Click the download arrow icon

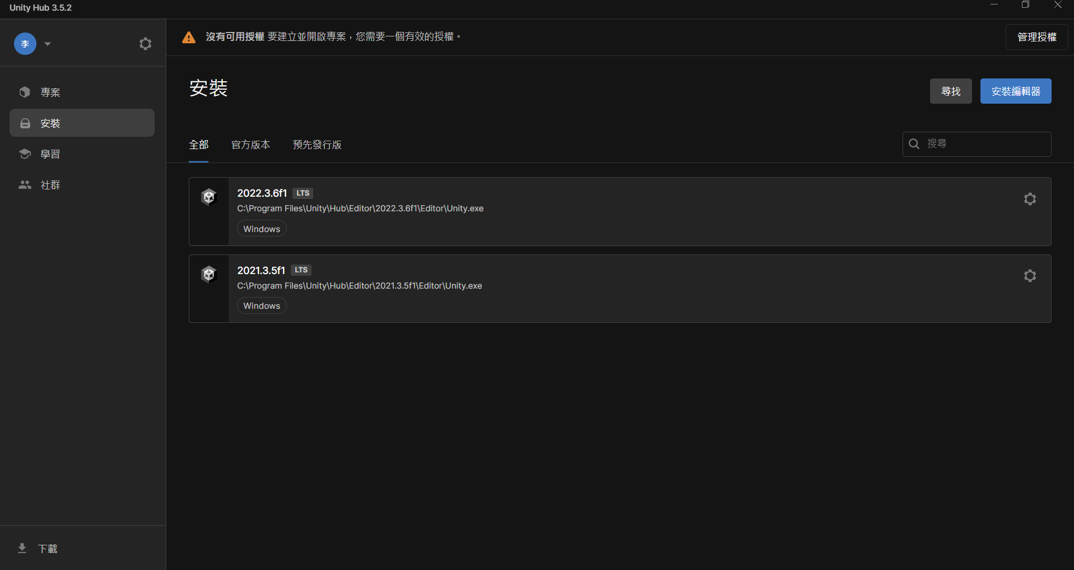pos(22,548)
